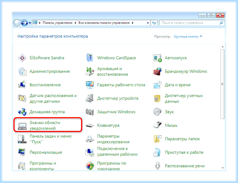The height and width of the screenshot is (183, 238).
Task: Open the Клавиатура keyboard icon
Action: coord(90,126)
